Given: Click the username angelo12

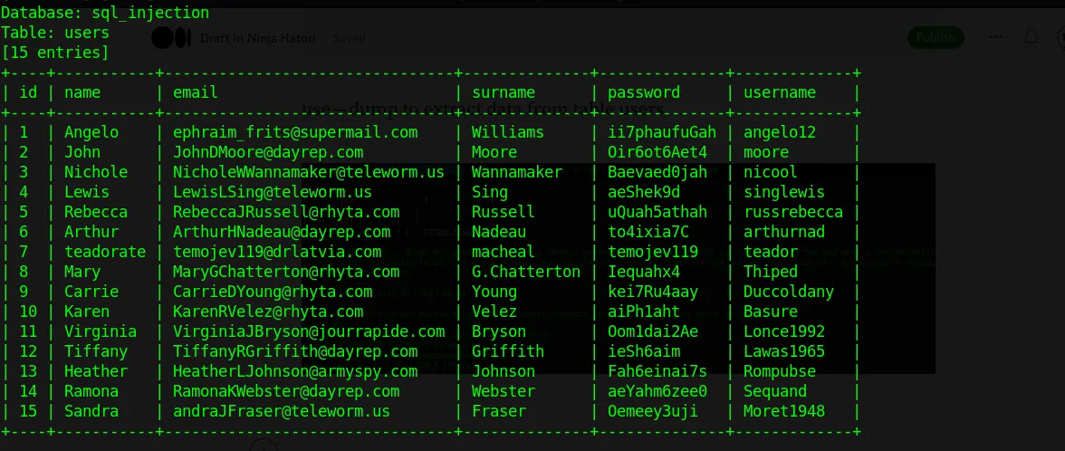Looking at the screenshot, I should (x=780, y=132).
